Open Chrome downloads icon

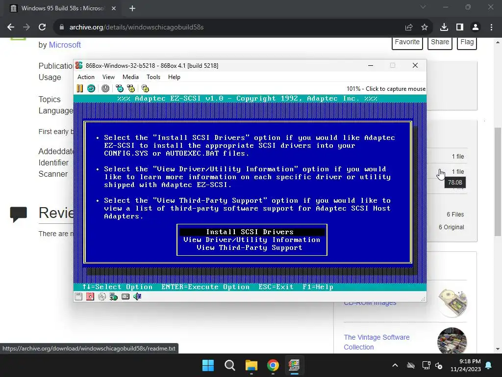click(444, 27)
